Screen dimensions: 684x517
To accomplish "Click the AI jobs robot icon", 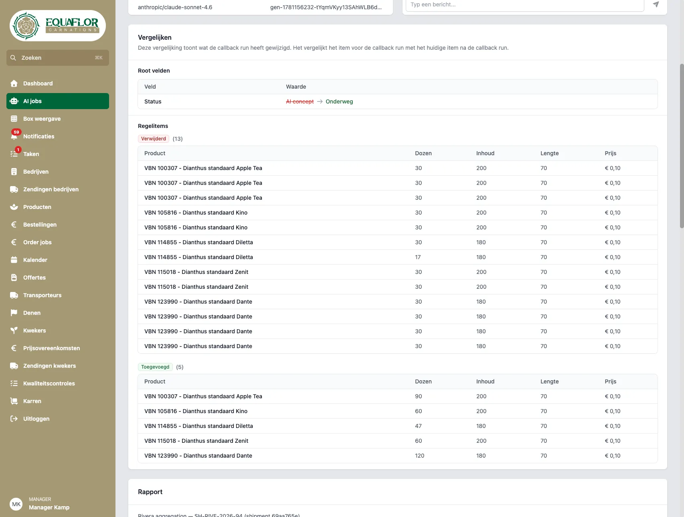I will point(14,101).
